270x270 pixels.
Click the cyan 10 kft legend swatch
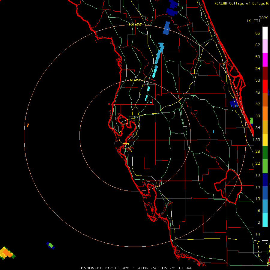[265, 220]
